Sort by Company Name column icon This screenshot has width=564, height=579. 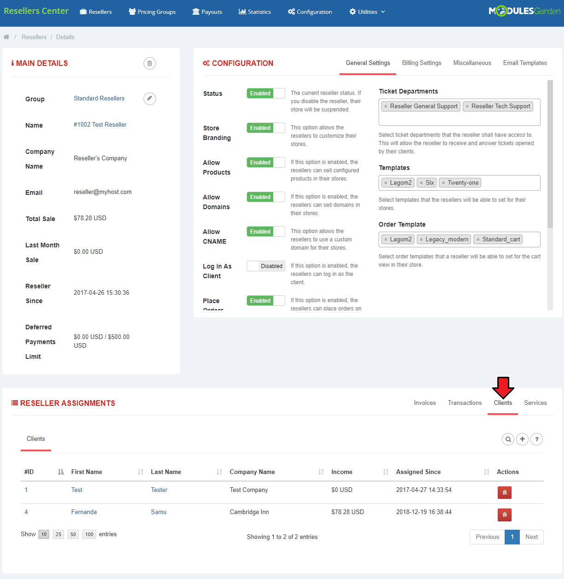321,472
